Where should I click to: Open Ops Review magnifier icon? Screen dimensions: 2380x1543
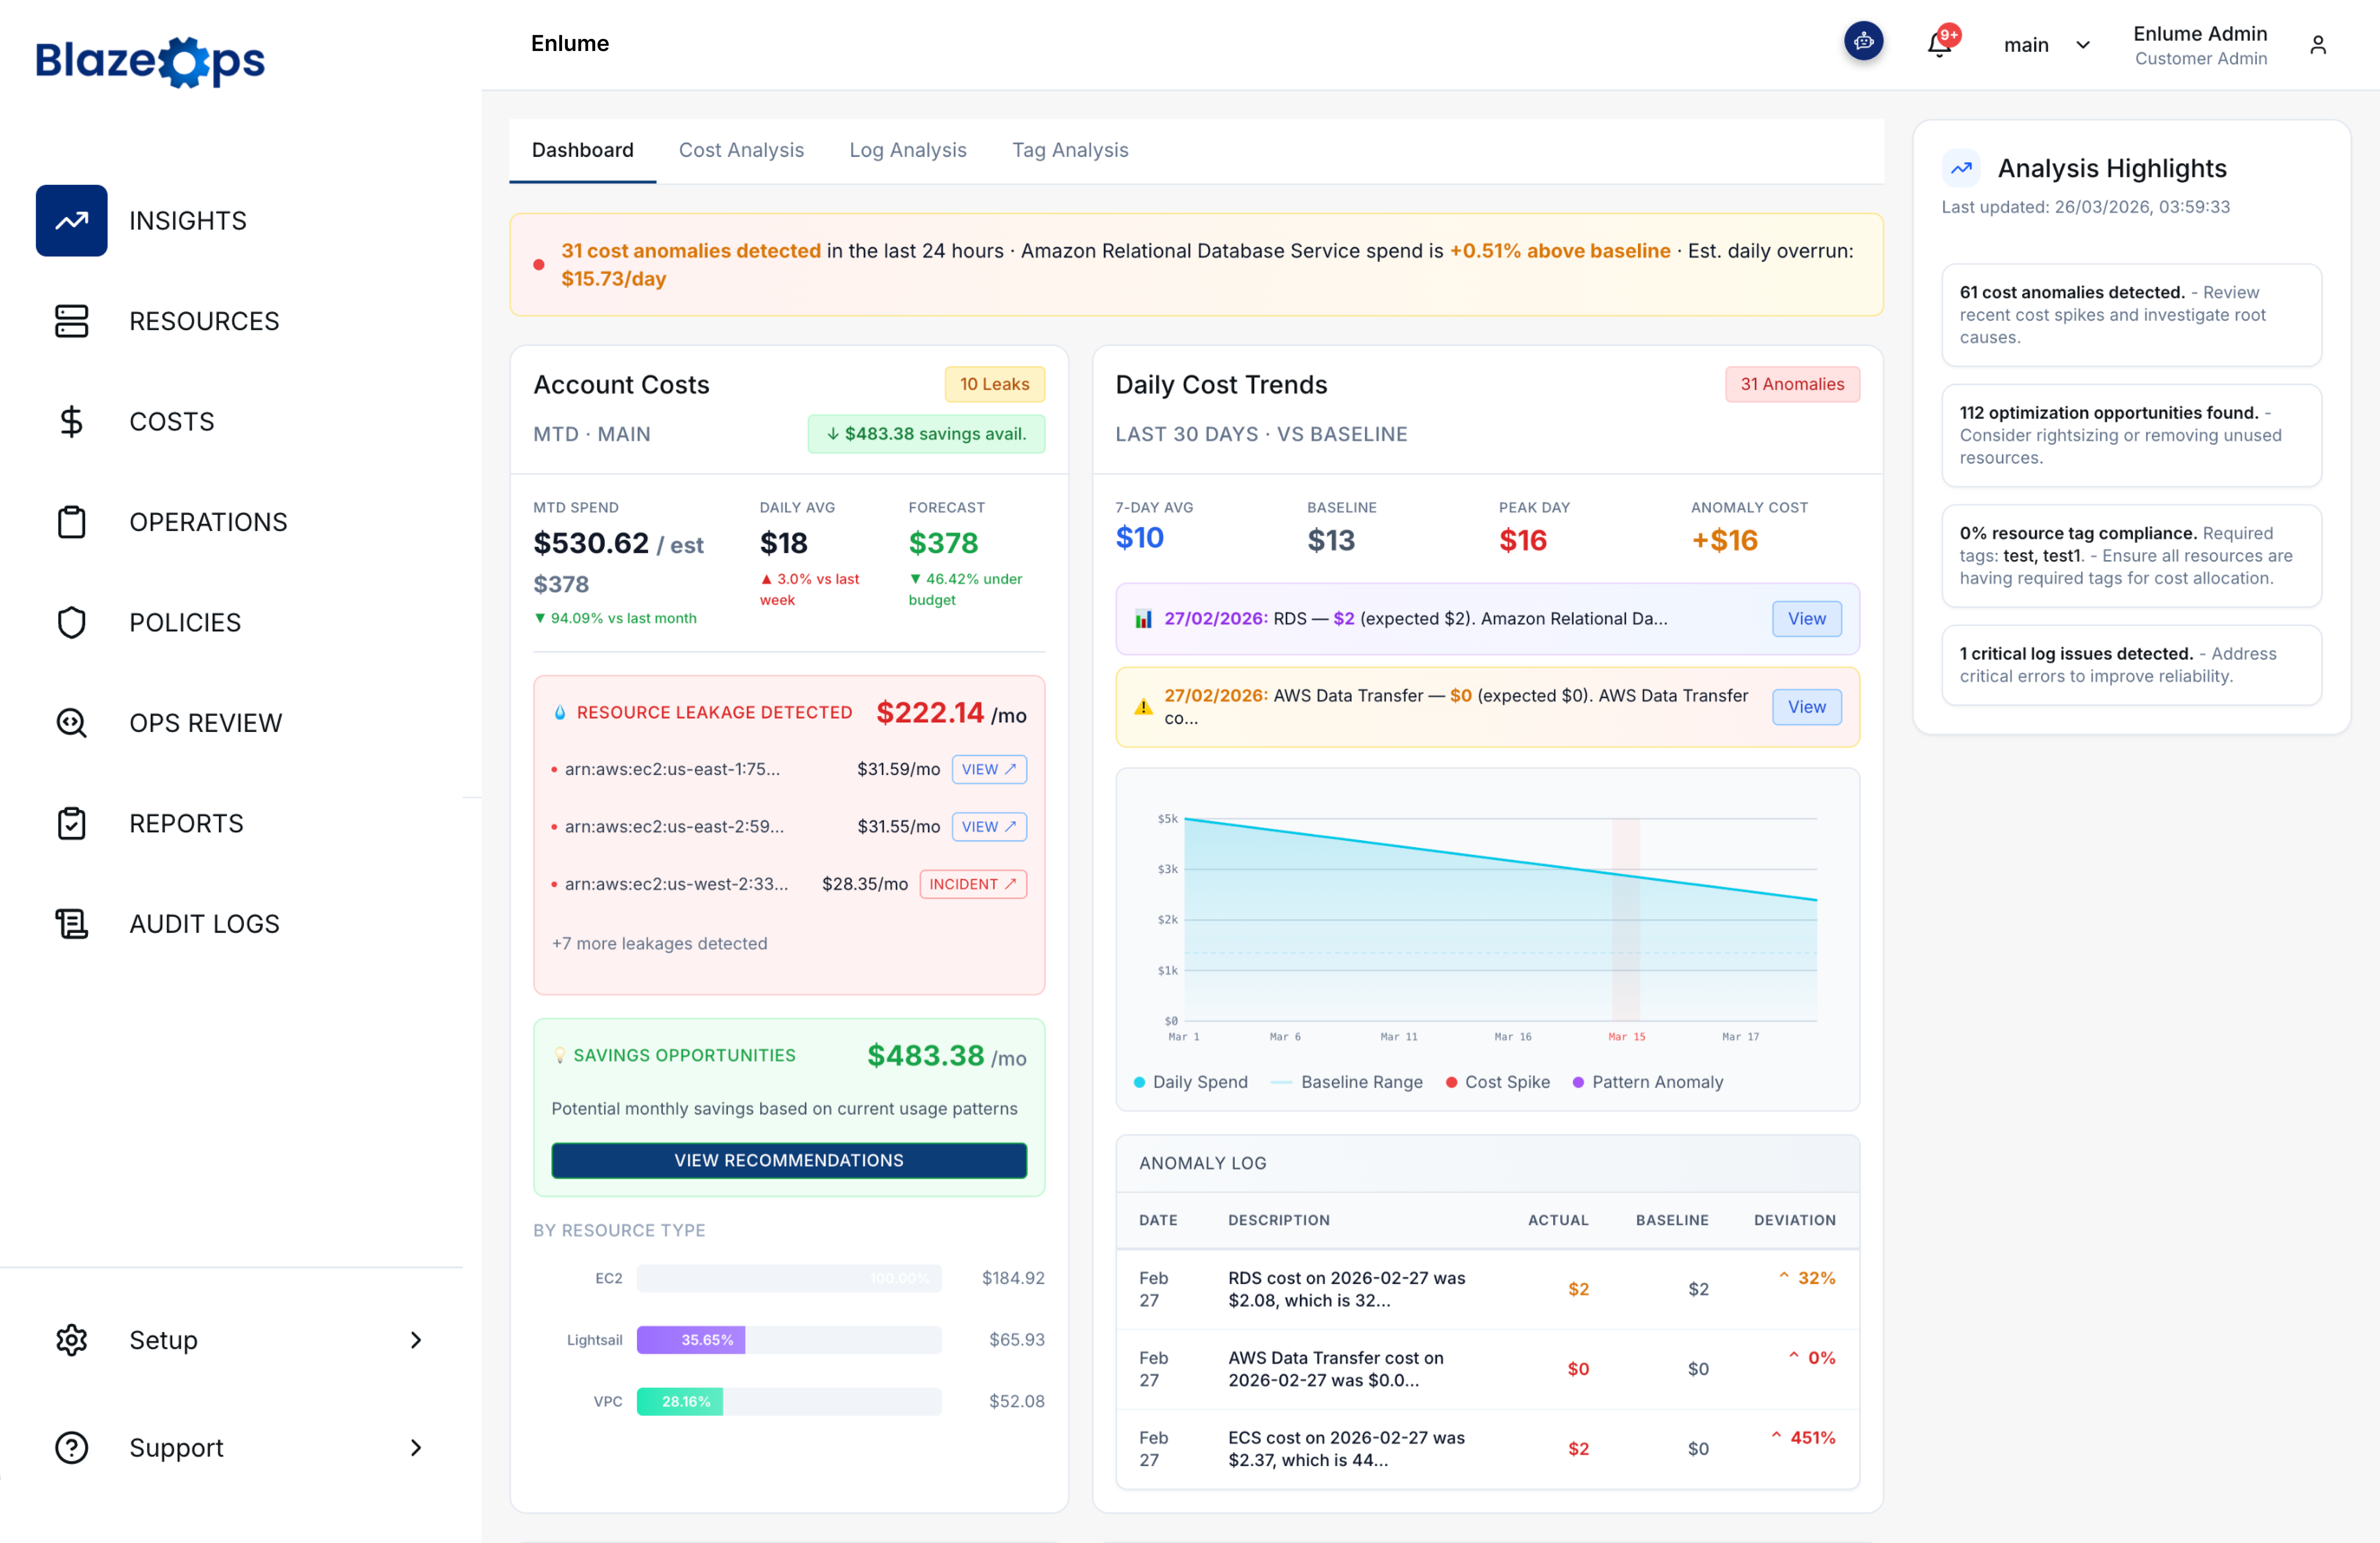coord(71,722)
